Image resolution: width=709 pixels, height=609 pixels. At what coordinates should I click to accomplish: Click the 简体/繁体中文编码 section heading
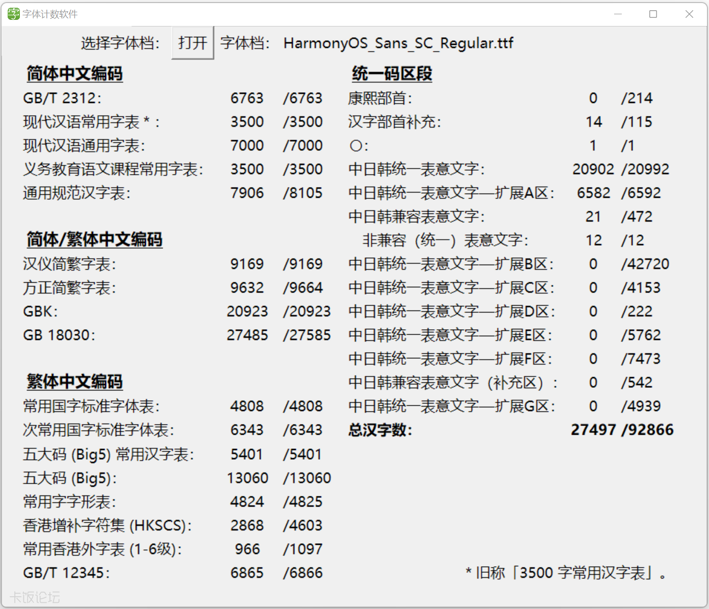tap(95, 240)
